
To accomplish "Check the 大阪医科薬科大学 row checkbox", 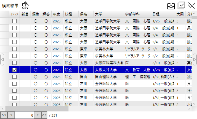I will [14, 63].
